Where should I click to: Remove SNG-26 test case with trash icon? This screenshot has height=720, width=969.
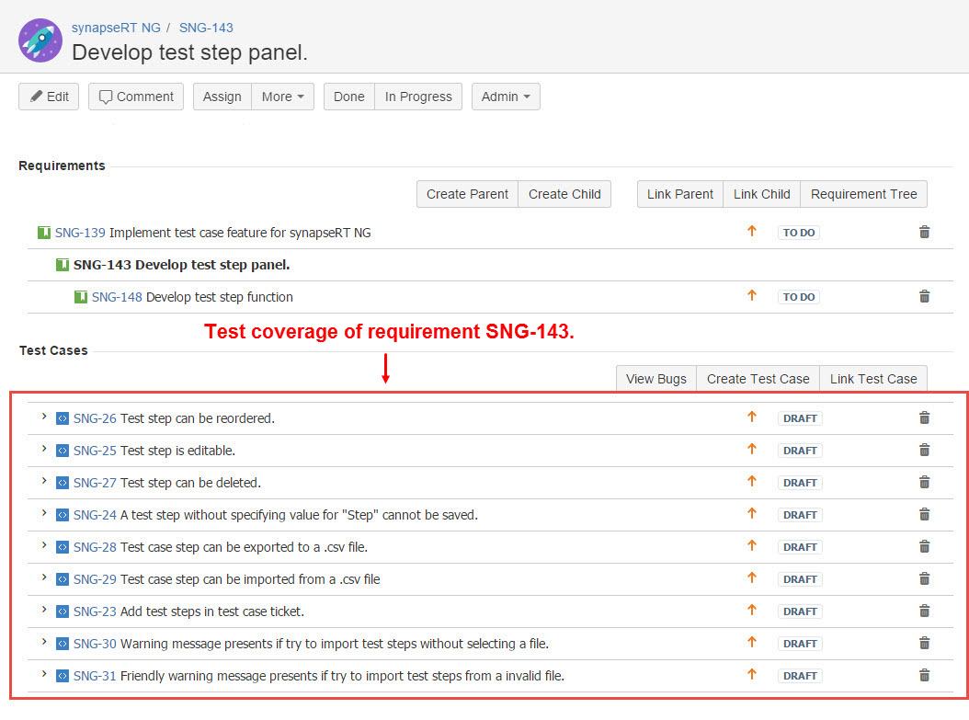pos(924,418)
